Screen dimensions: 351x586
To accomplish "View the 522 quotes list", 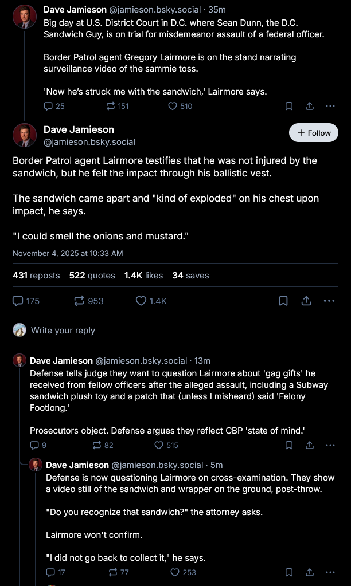I will pyautogui.click(x=92, y=276).
